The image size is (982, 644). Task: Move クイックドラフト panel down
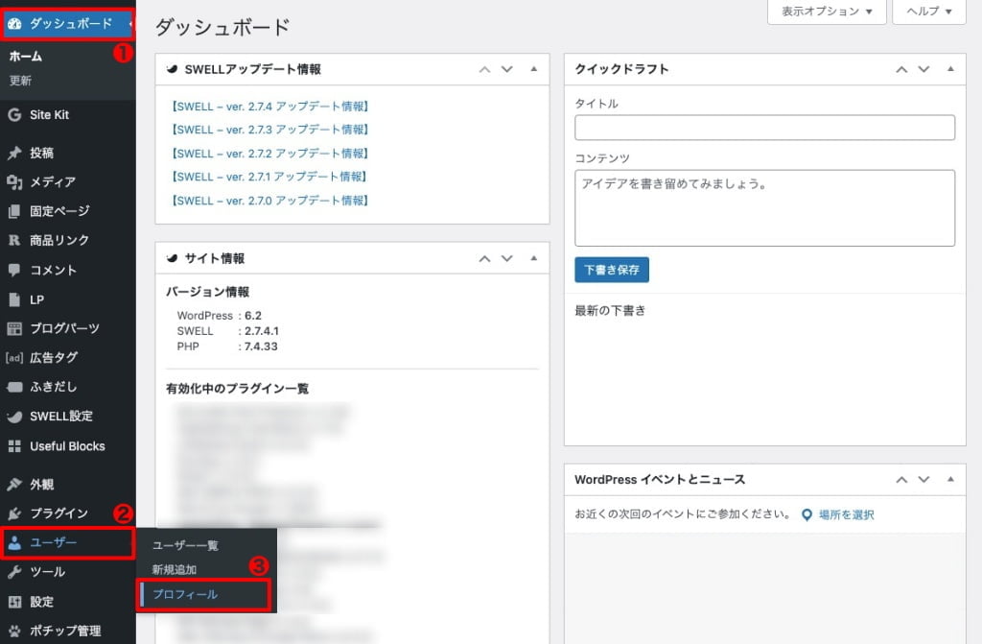[924, 69]
